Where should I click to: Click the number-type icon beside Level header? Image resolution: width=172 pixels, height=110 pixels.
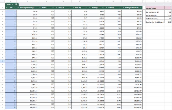[7, 8]
